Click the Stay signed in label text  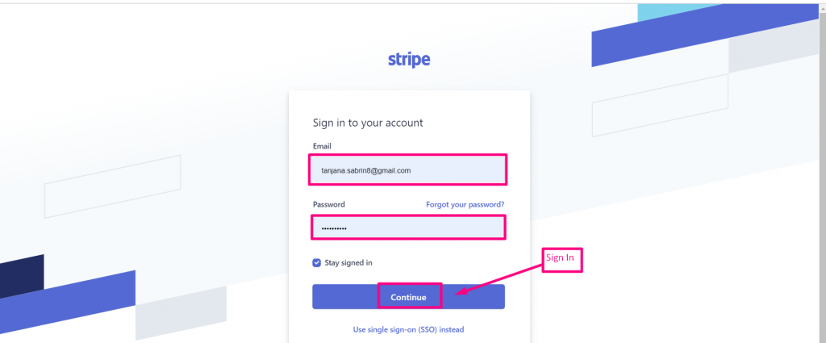point(348,263)
